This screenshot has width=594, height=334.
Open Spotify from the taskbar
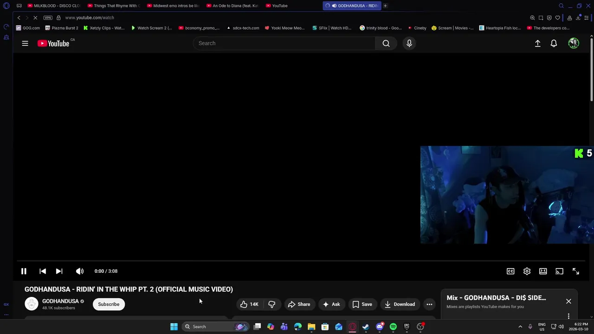pos(393,327)
